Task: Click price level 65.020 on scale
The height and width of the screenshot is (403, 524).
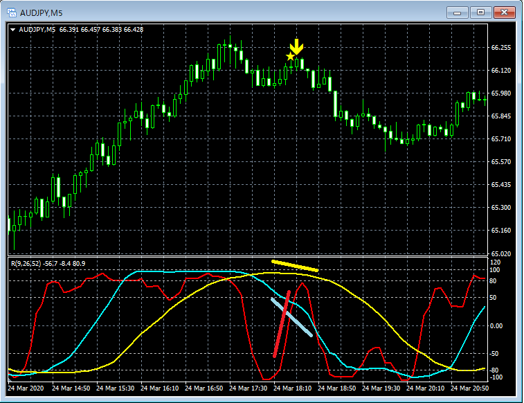Action: pos(501,253)
